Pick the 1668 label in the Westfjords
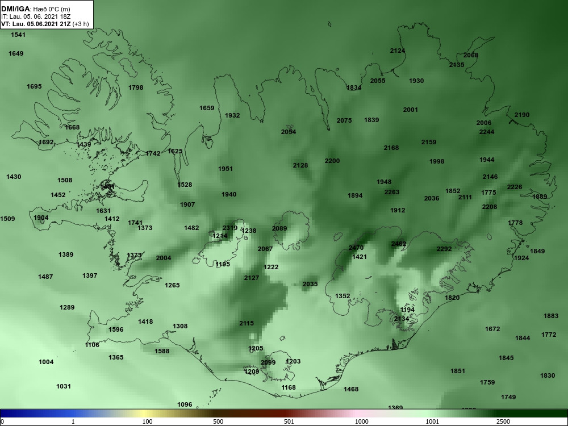The height and width of the screenshot is (426, 568). (72, 127)
